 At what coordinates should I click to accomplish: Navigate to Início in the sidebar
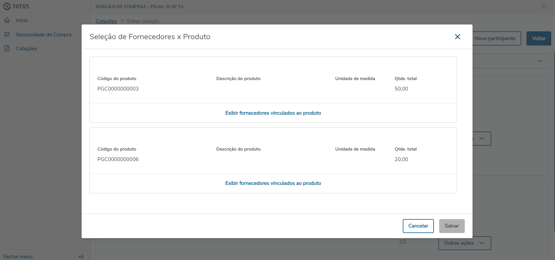pos(22,20)
